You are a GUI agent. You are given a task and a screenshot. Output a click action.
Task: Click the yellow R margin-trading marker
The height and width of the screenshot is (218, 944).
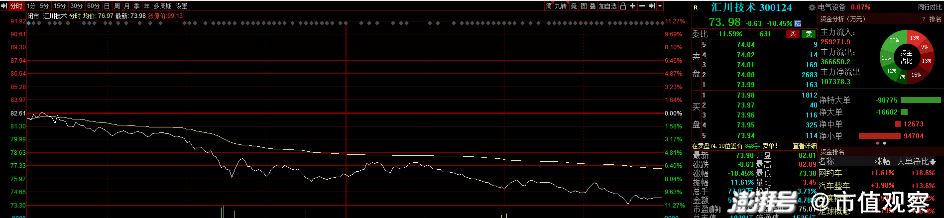click(696, 7)
